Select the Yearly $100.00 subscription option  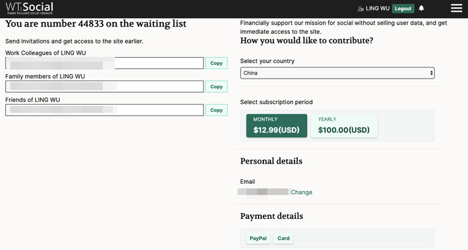(x=344, y=125)
